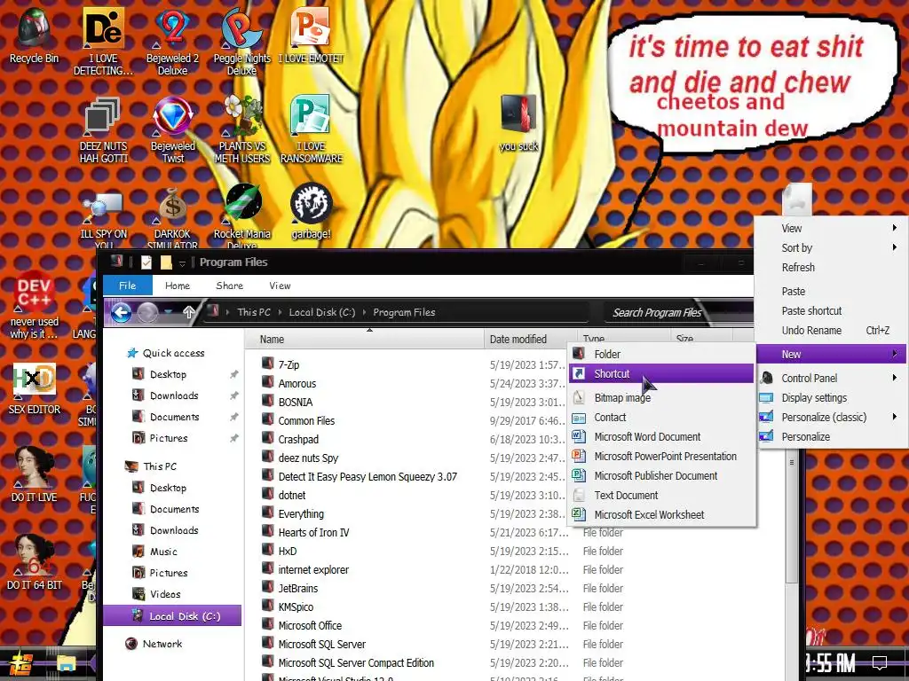Switch to the Share ribbon tab
This screenshot has width=909, height=681.
(230, 286)
